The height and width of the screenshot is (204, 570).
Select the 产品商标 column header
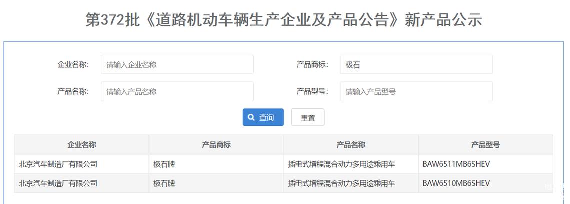[x=216, y=145]
